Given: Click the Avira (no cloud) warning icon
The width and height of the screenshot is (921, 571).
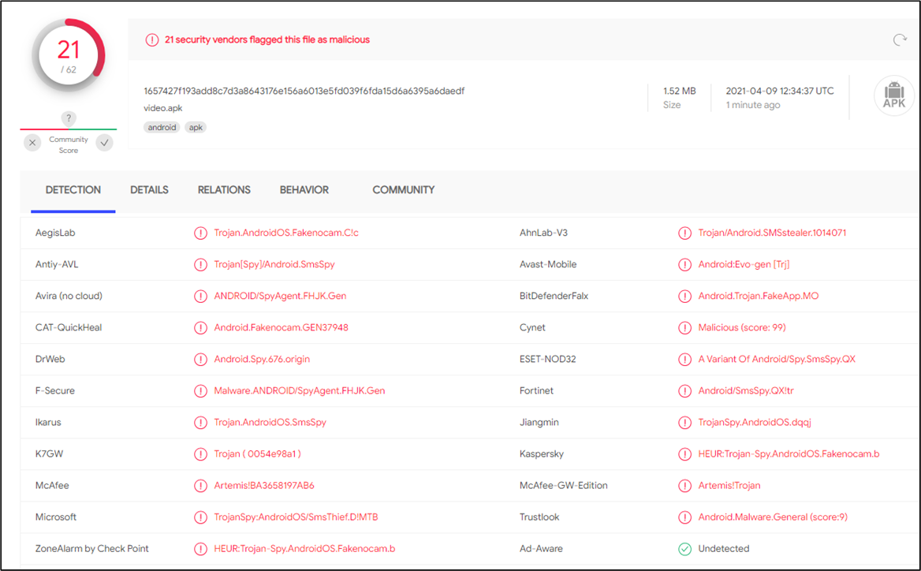Looking at the screenshot, I should click(200, 296).
